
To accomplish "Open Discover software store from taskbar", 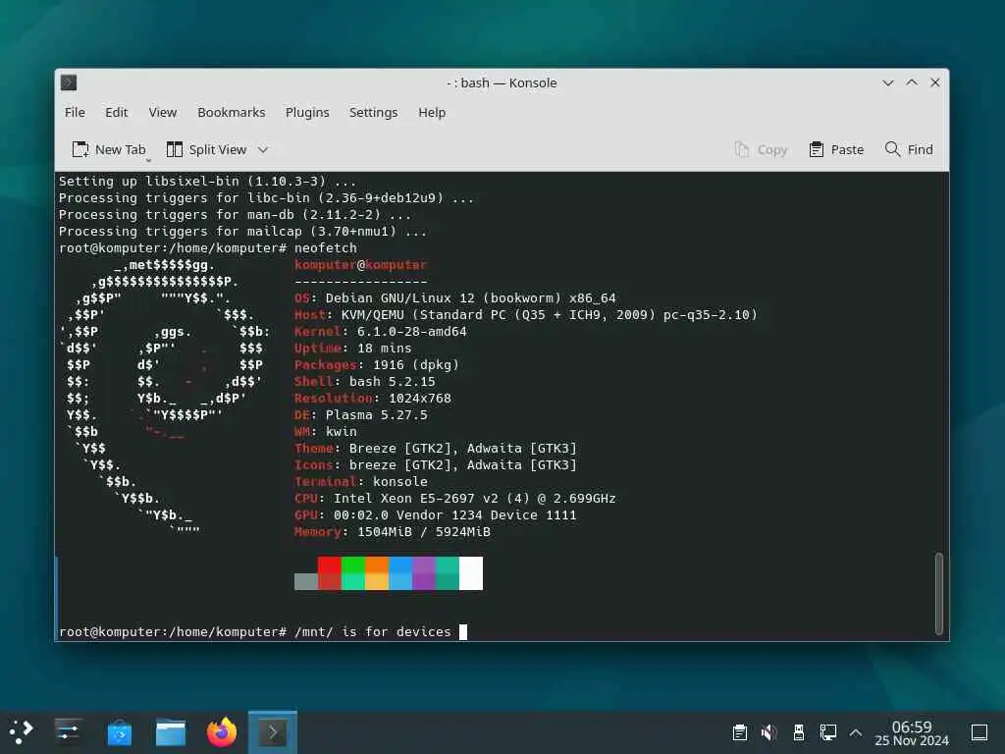I will (x=119, y=731).
